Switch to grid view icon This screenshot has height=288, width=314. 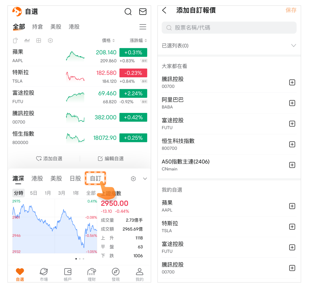click(38, 41)
